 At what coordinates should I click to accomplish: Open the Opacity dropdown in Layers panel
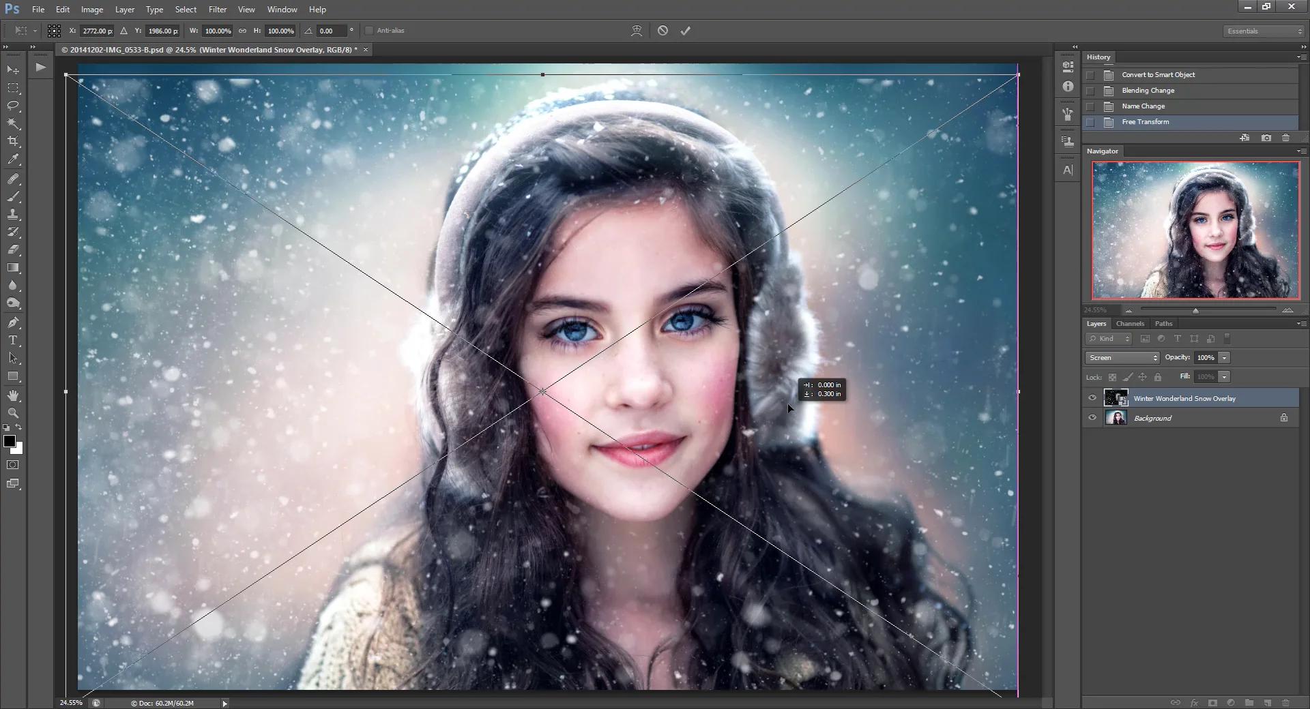[1225, 357]
